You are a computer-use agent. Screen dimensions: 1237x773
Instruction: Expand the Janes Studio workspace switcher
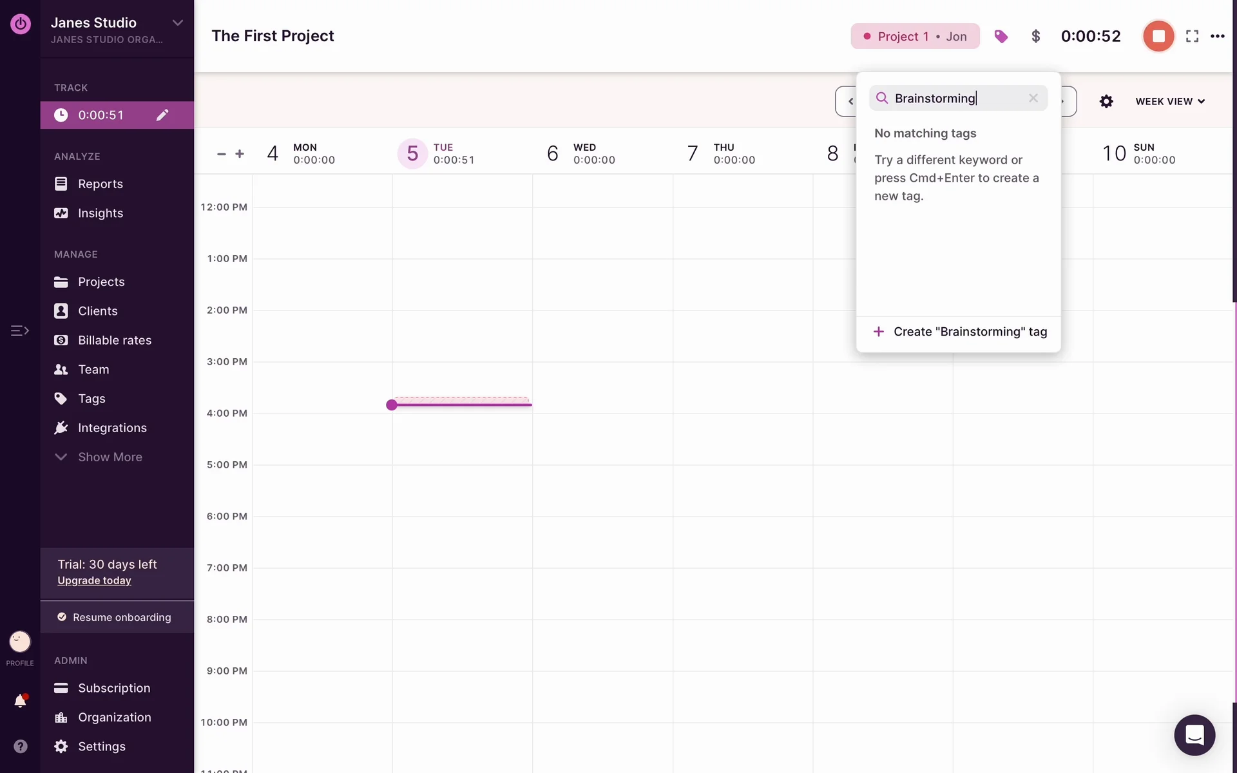click(x=177, y=23)
